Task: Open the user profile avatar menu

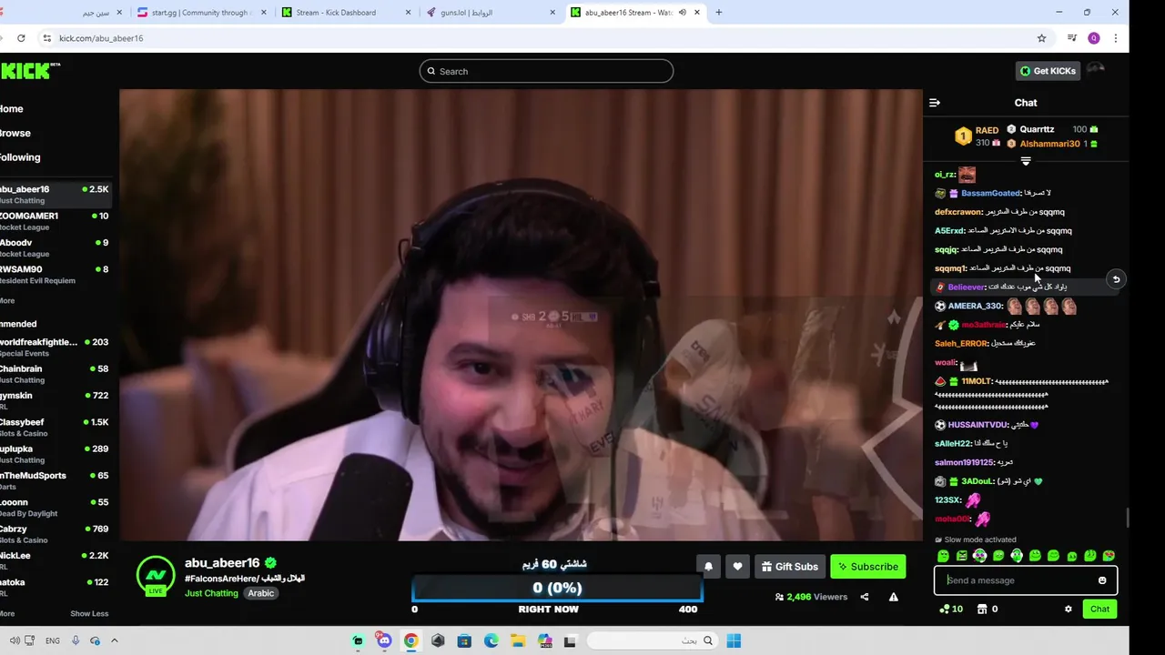Action: [1096, 70]
